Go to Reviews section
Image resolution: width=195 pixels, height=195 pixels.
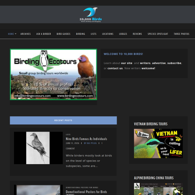137,34
